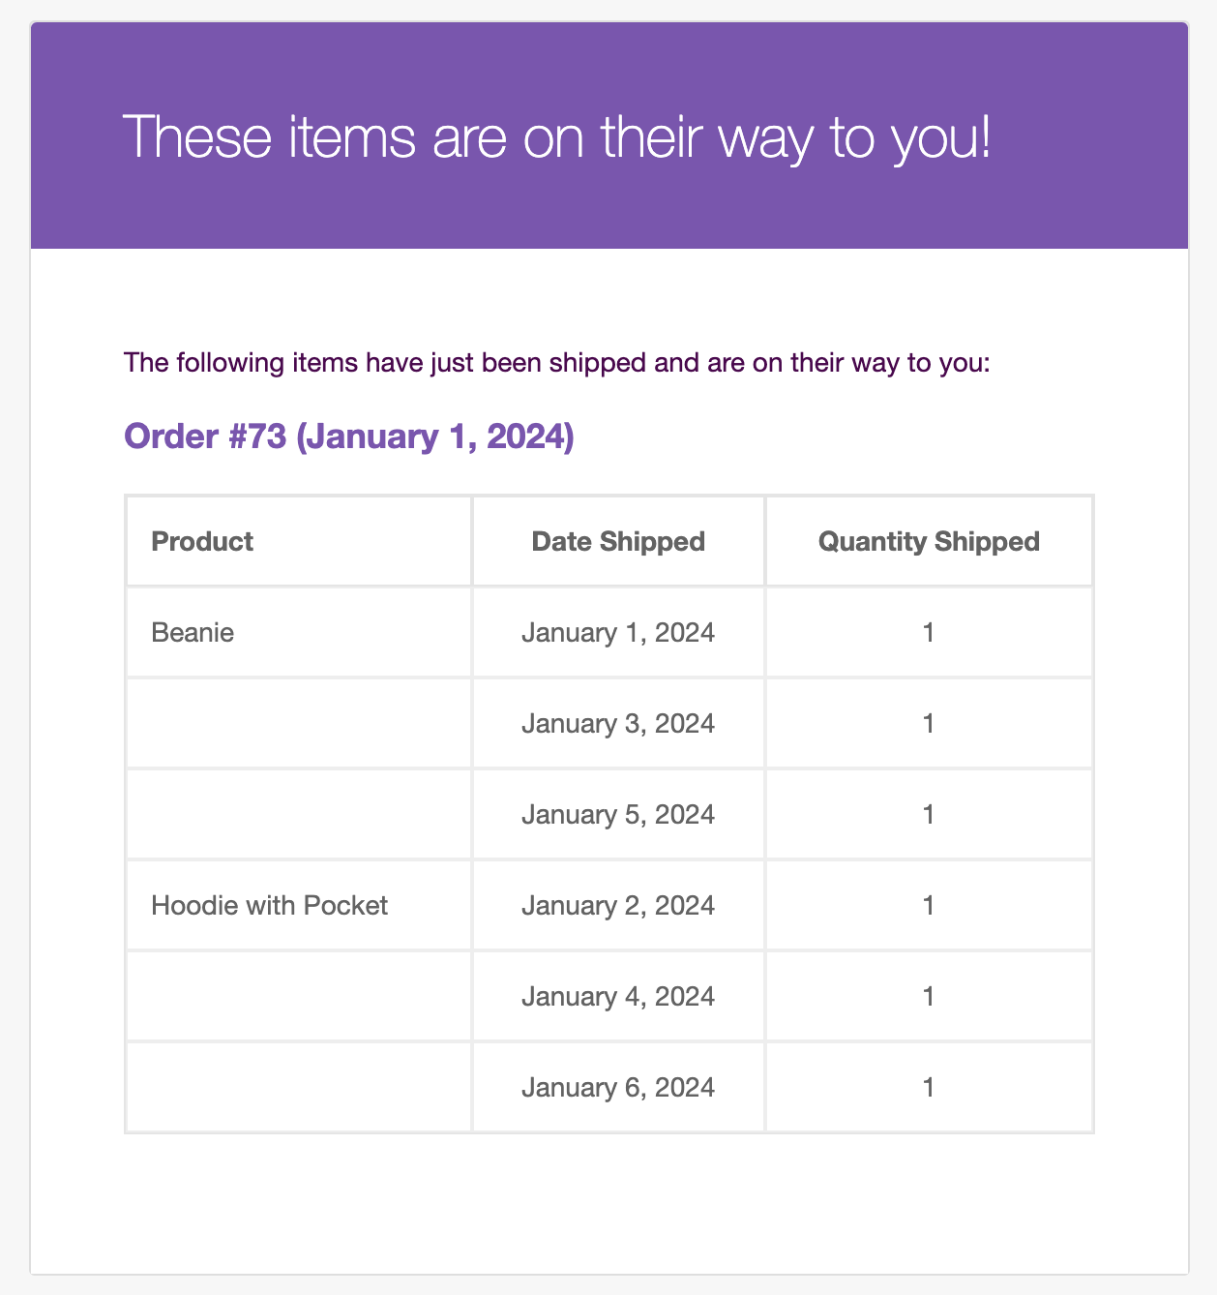The width and height of the screenshot is (1217, 1295).
Task: Click the January 4, 2024 date cell
Action: (x=618, y=997)
